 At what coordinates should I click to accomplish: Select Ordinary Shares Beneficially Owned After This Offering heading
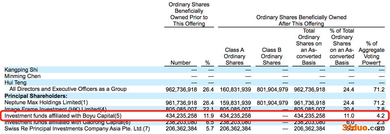click(301, 20)
